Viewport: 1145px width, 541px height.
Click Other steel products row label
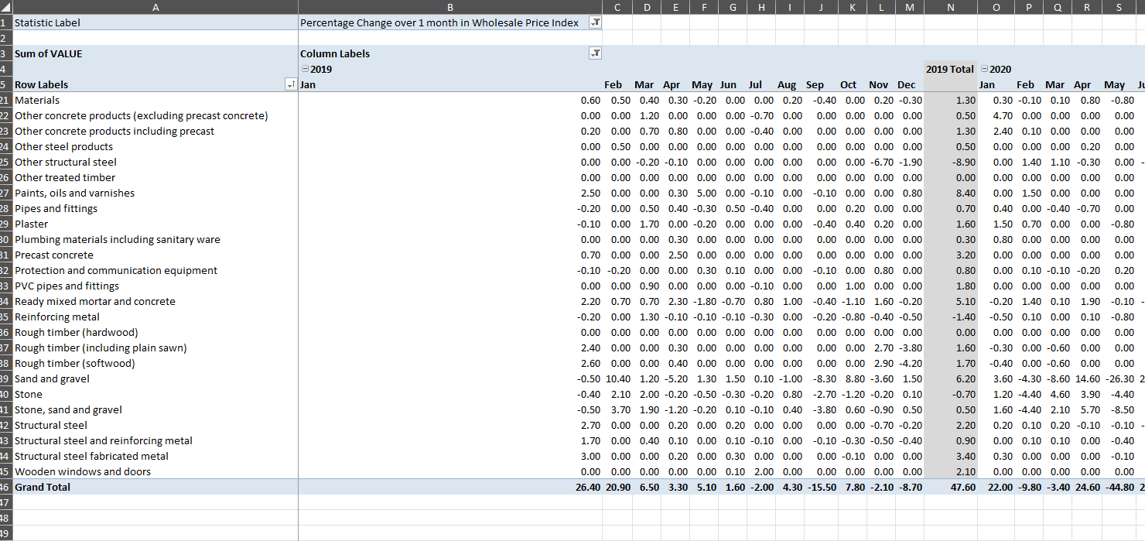click(x=63, y=146)
